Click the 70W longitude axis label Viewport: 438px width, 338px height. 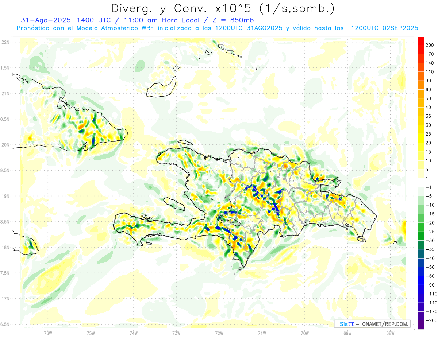tap(305, 333)
